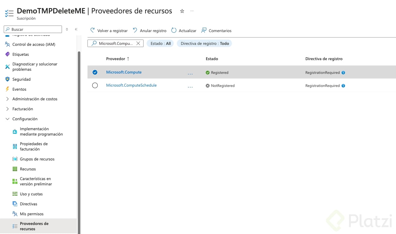Open the Microsoft.Compute provider link
Screen dimensions: 396x234
(124, 72)
